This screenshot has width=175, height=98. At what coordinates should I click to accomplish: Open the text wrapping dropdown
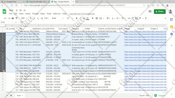(x=118, y=18)
